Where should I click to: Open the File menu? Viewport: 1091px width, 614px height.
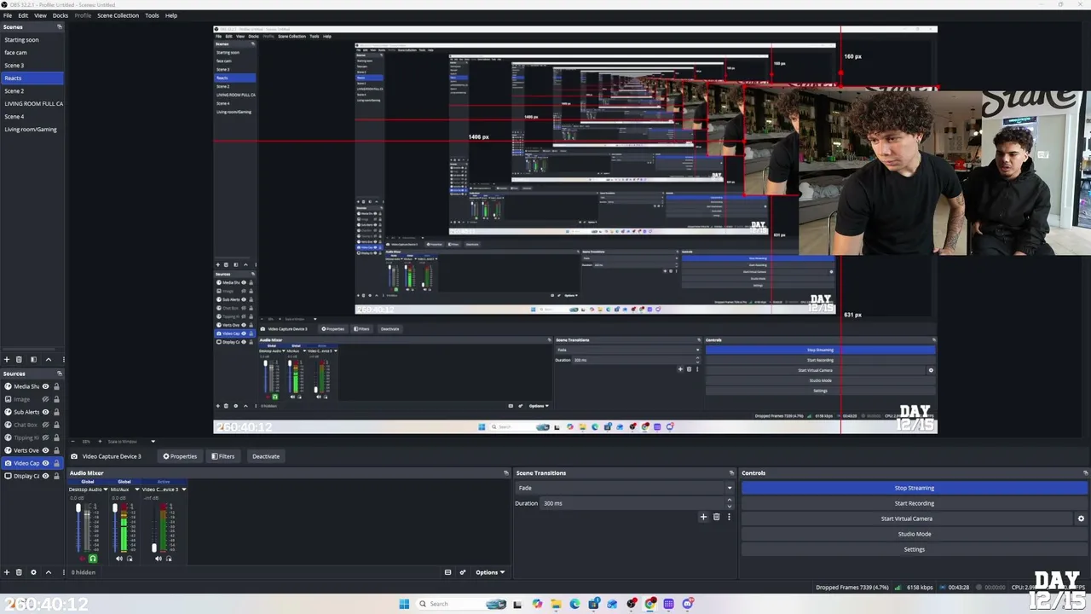(x=8, y=15)
